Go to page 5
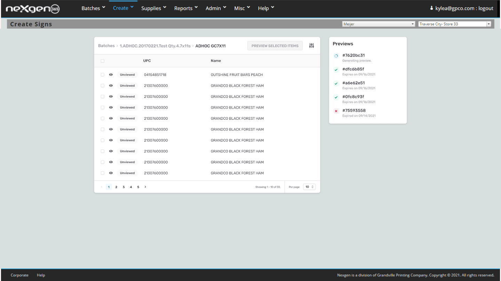The width and height of the screenshot is (501, 281). pos(138,187)
